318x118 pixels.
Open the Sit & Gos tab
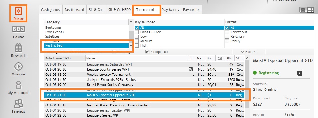click(x=96, y=10)
